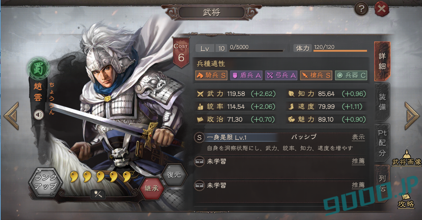Open 攻略 guide icon

click(x=406, y=201)
